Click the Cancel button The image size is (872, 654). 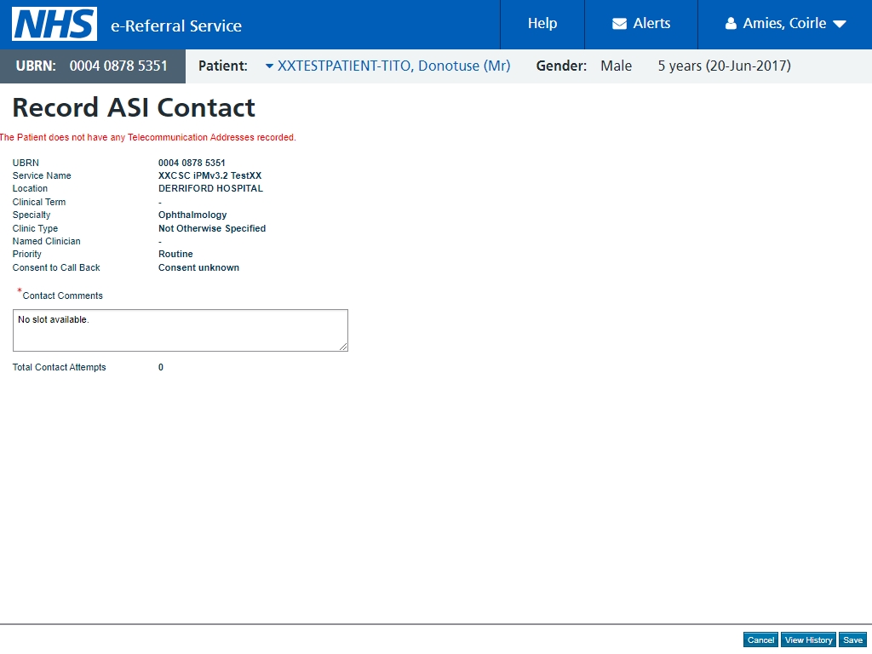pos(760,640)
